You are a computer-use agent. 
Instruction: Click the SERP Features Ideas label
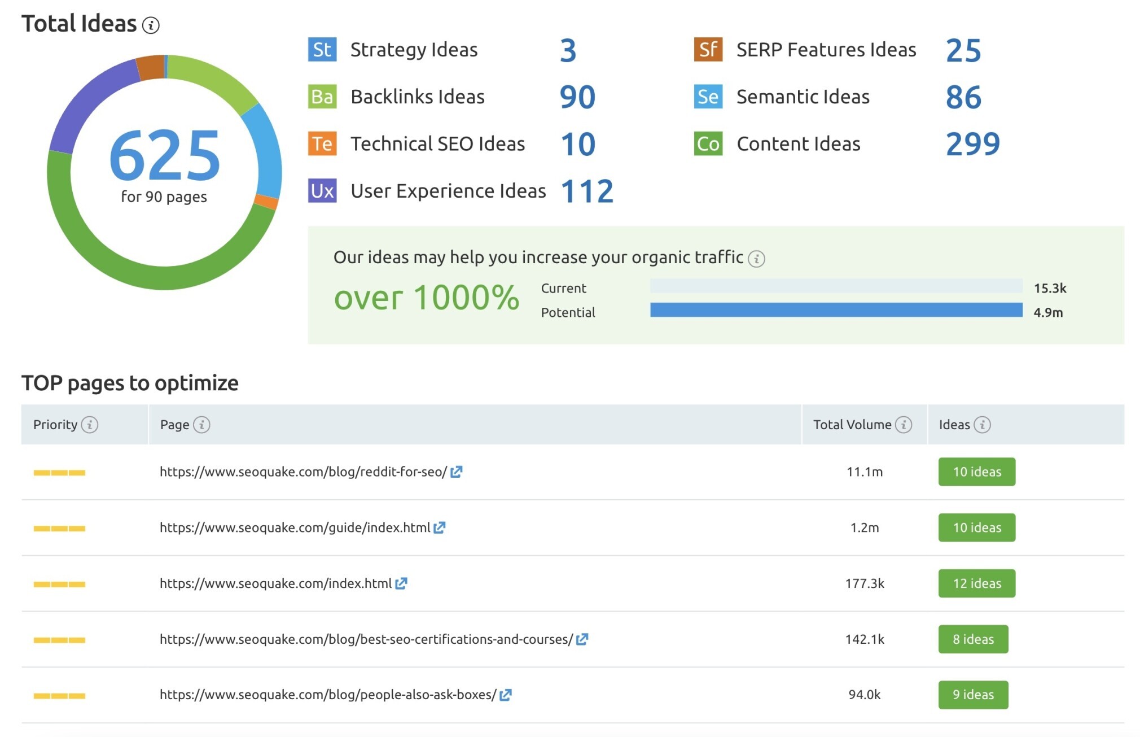pos(826,50)
